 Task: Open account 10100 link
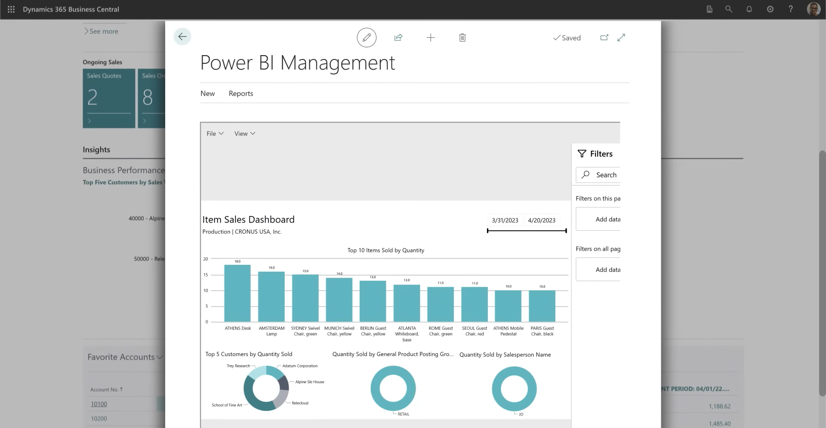pos(99,404)
